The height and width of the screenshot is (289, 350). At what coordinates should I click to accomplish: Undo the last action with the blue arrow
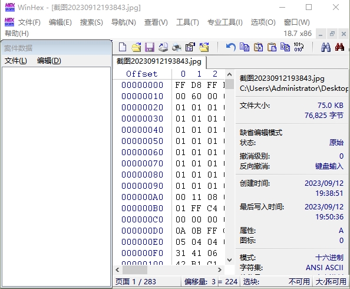(x=230, y=47)
